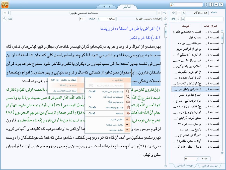Click the top-right search input box
This screenshot has width=226, height=170.
188,5
